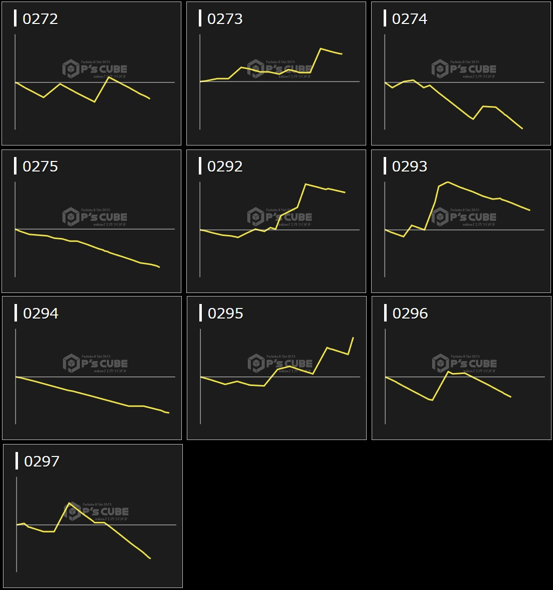The height and width of the screenshot is (590, 553).
Task: Click the P's CUBE watermark on graph 0274
Action: tap(464, 69)
